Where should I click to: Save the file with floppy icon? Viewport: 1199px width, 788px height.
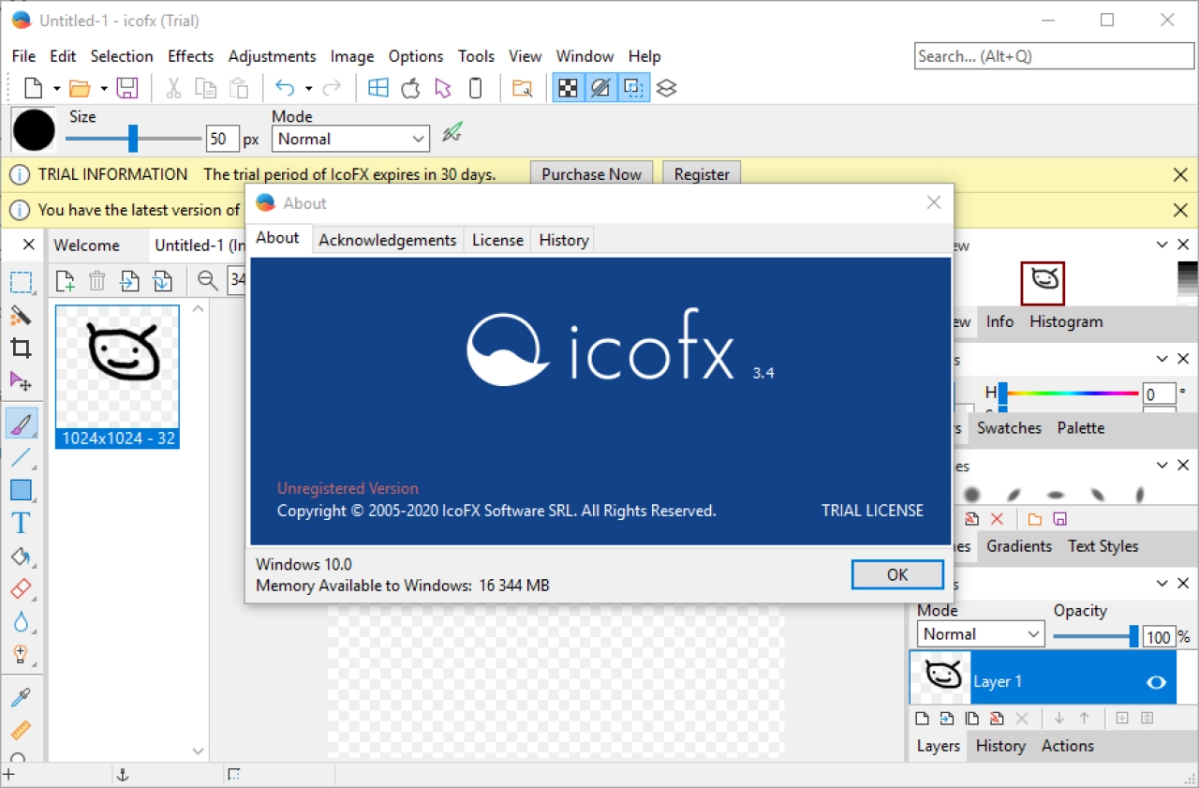coord(127,88)
